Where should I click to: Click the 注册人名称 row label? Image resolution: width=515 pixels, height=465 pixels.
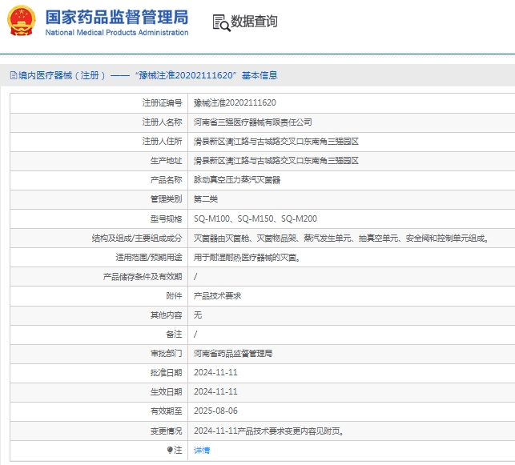pos(163,122)
